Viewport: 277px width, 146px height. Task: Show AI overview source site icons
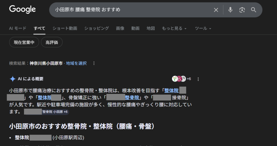click(182, 79)
